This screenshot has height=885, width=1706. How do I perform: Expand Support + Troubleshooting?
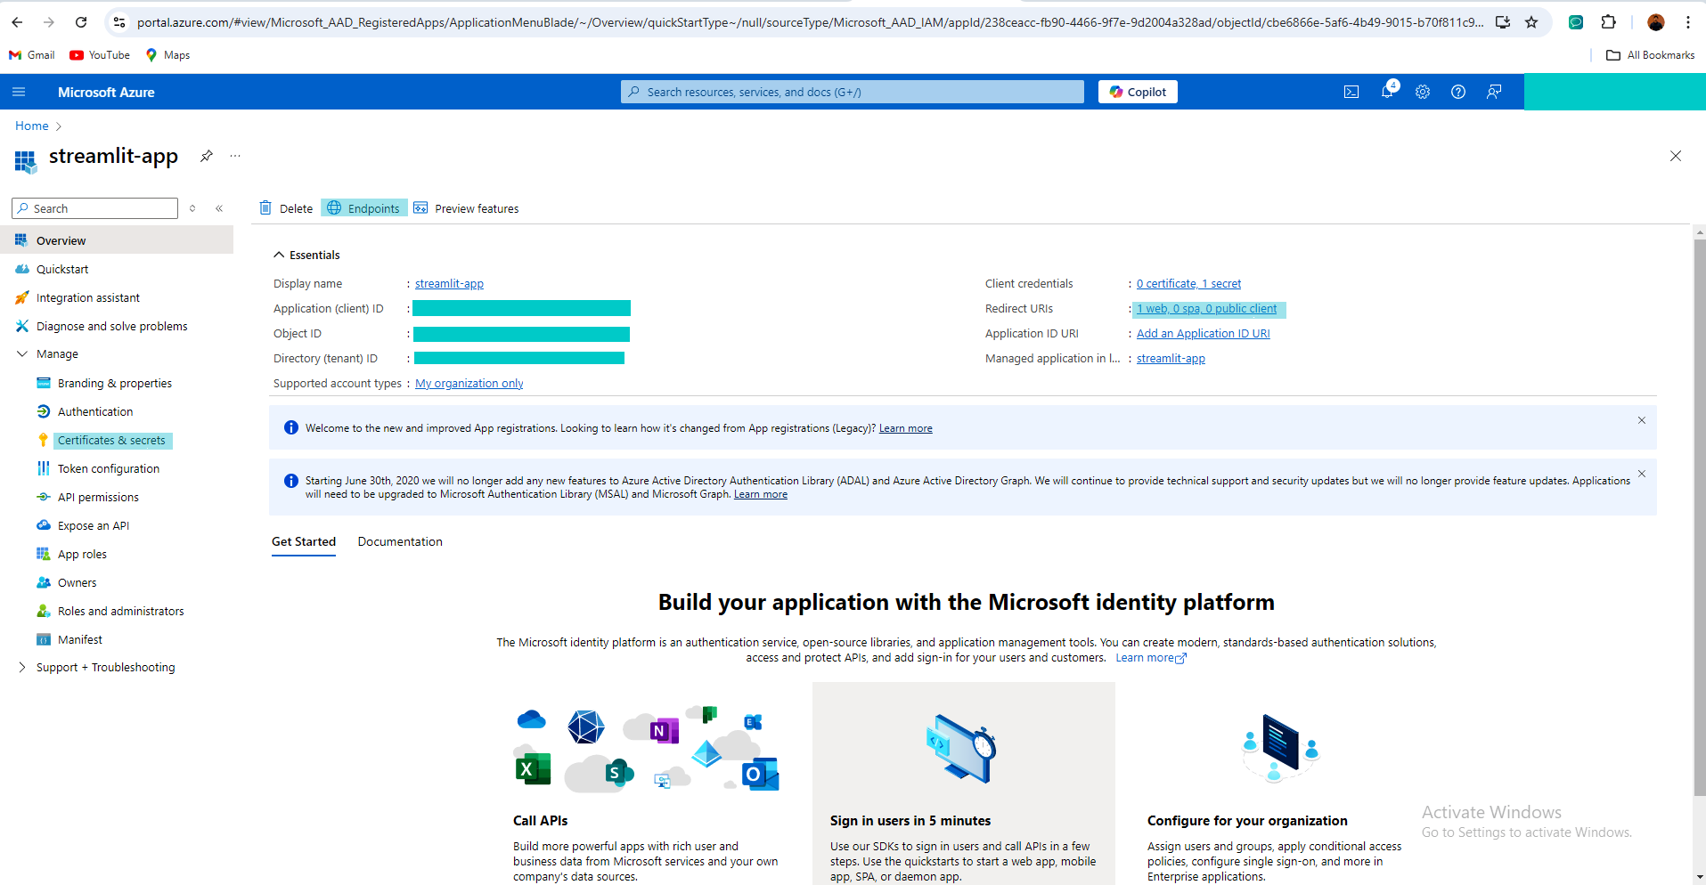[22, 666]
